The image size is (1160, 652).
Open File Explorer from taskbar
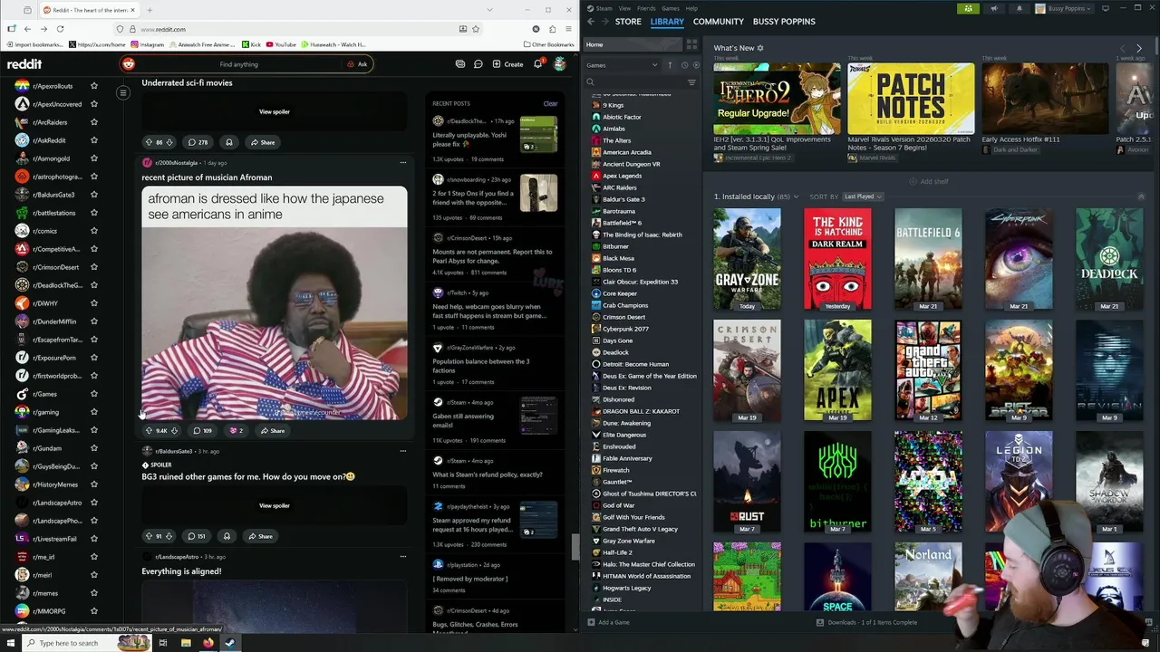click(186, 643)
